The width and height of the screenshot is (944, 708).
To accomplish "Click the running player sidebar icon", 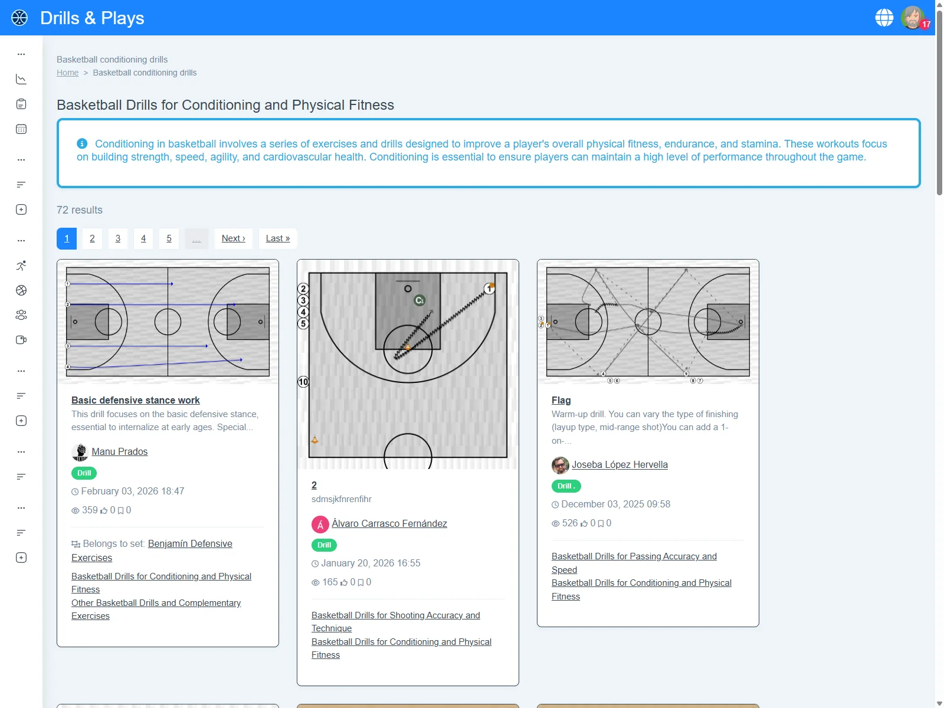I will tap(21, 265).
